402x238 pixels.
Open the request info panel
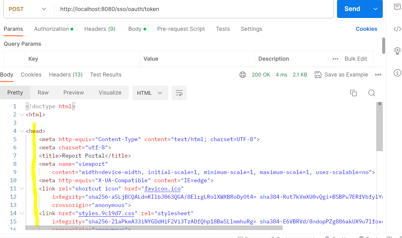tap(397, 73)
